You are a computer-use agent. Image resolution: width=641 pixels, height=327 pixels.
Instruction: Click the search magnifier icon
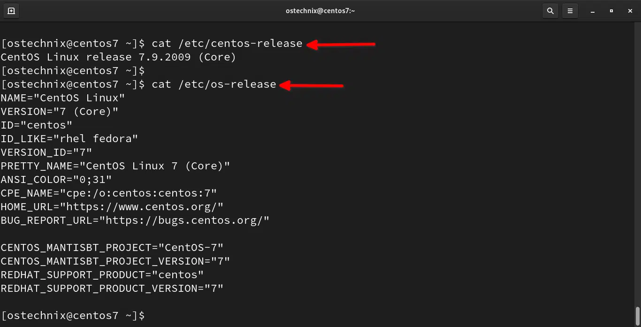(x=550, y=11)
